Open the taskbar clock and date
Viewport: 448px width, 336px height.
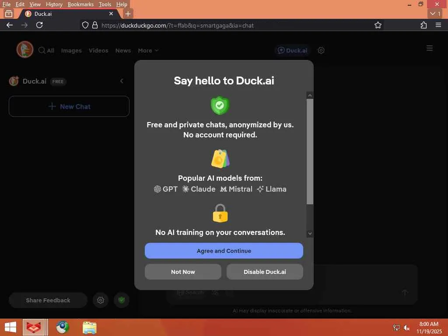tap(429, 327)
